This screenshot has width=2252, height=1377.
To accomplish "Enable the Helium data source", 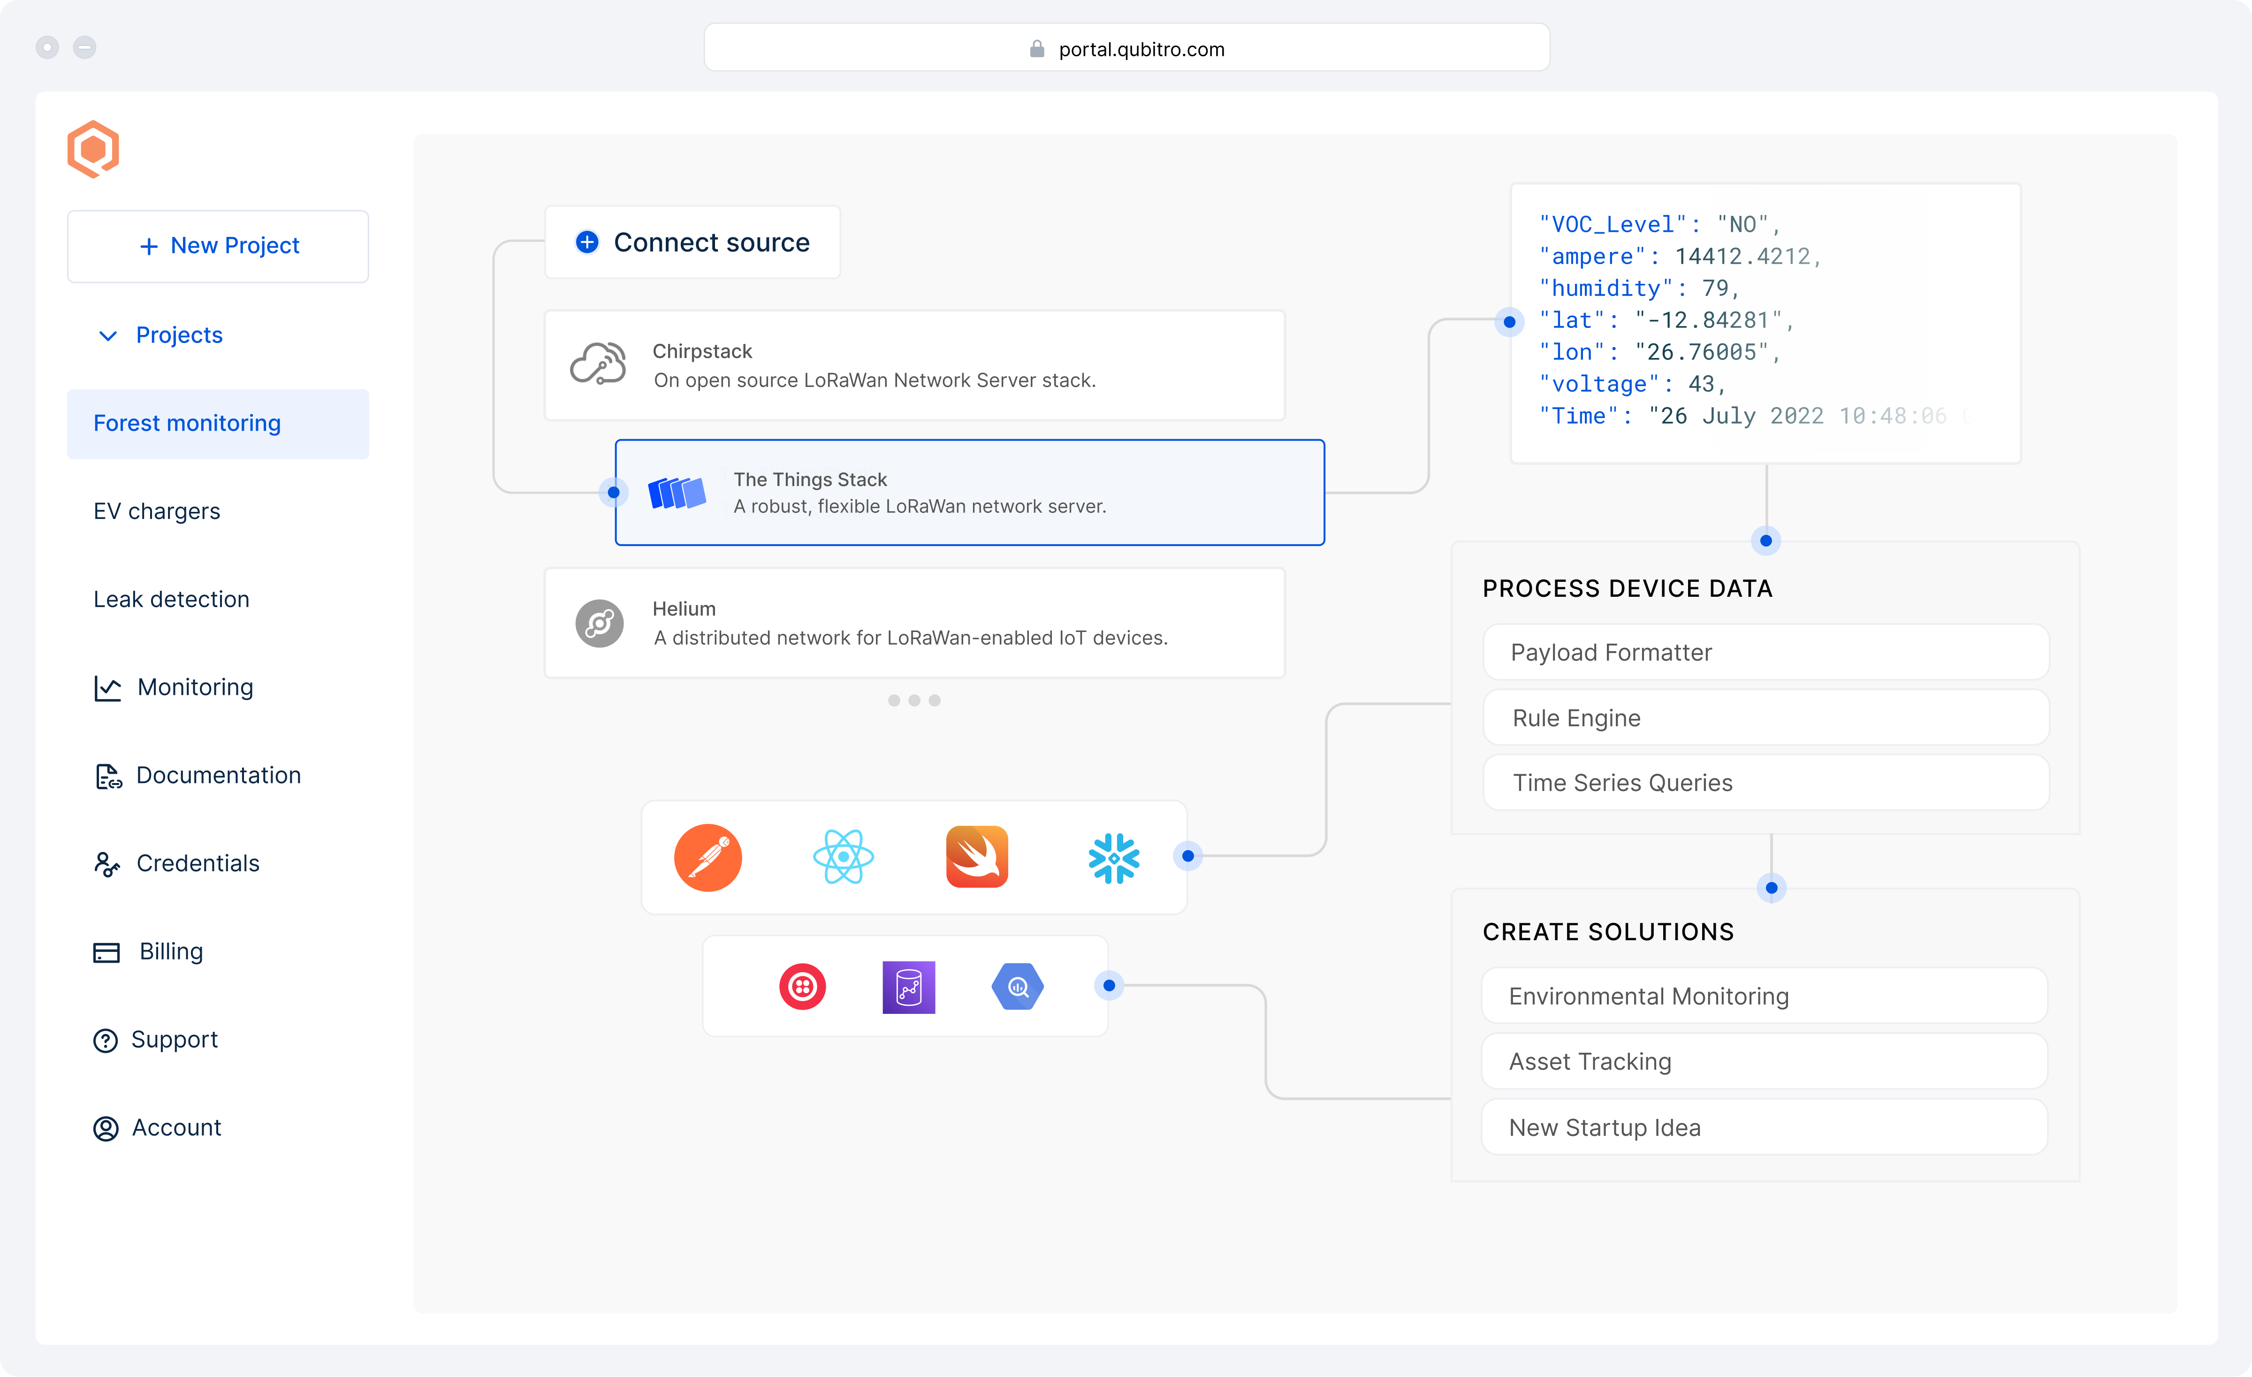I will pos(914,623).
